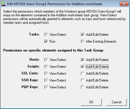
Task: Toggle the Tasks Run checkbox
Action: tap(46, 41)
